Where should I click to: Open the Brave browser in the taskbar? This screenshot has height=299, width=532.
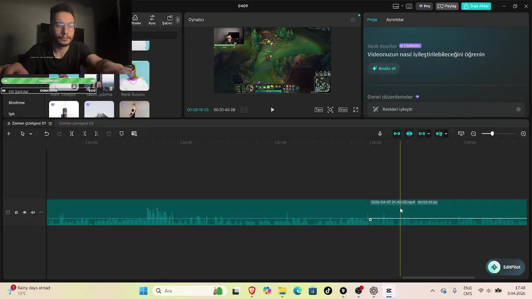pos(251,291)
